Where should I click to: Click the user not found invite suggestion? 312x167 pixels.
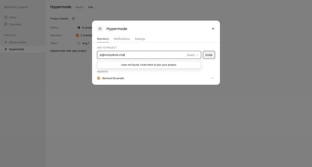pos(149,65)
